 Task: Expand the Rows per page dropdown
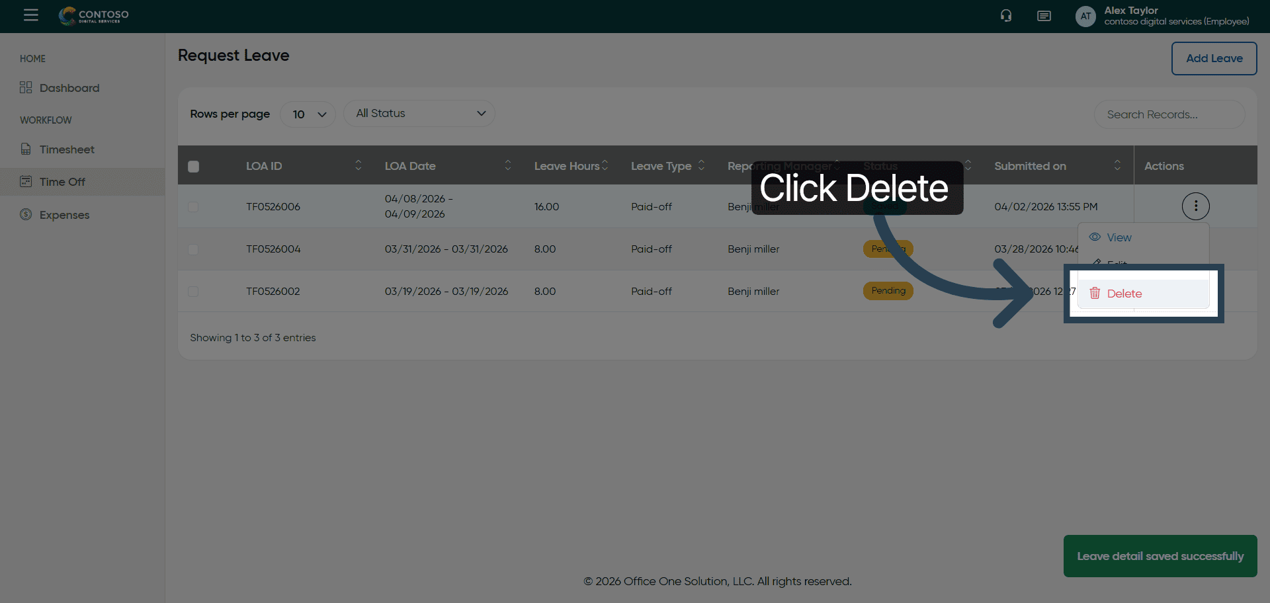308,114
